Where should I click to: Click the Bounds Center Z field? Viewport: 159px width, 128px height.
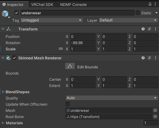[x=146, y=79]
